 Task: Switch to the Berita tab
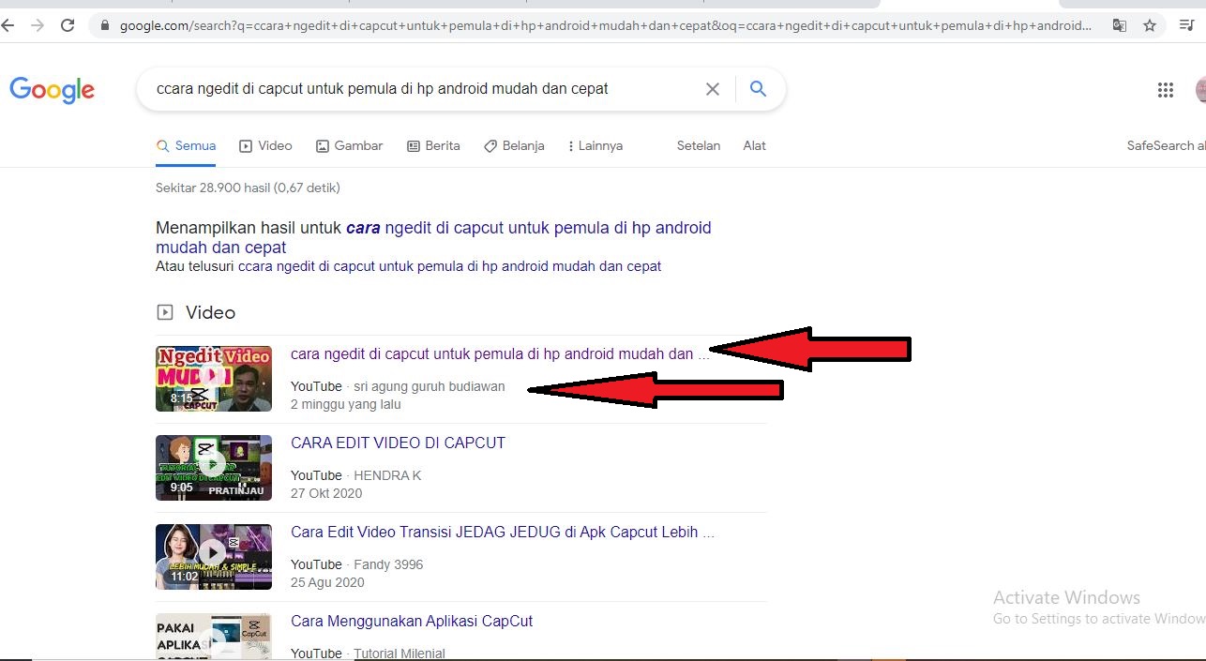[x=433, y=145]
